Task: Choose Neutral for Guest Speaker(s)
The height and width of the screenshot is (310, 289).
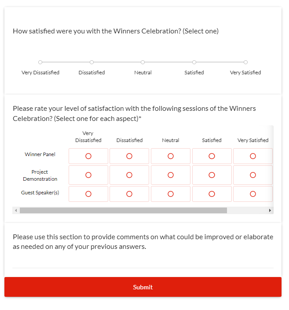Action: tap(171, 194)
